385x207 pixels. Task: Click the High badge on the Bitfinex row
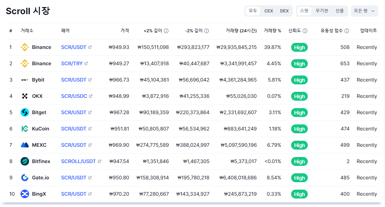299,162
